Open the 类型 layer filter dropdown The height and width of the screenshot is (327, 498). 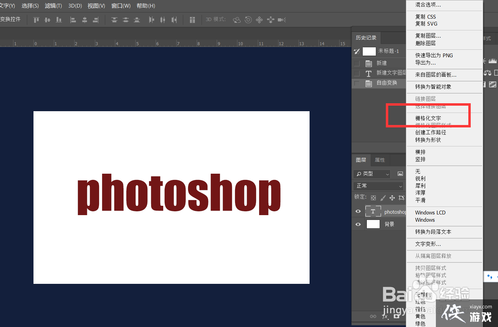pyautogui.click(x=372, y=174)
